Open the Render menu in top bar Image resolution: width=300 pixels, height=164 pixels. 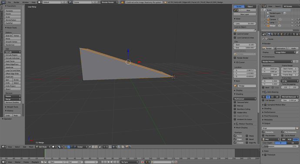point(17,2)
